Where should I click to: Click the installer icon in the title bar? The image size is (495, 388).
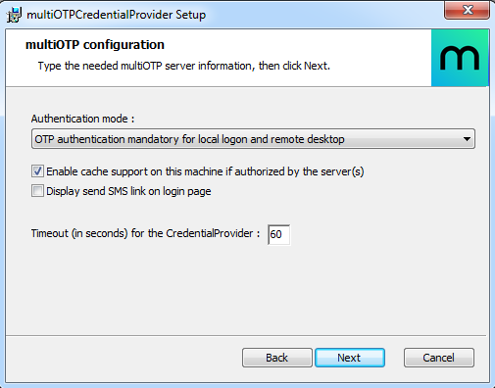tap(14, 15)
